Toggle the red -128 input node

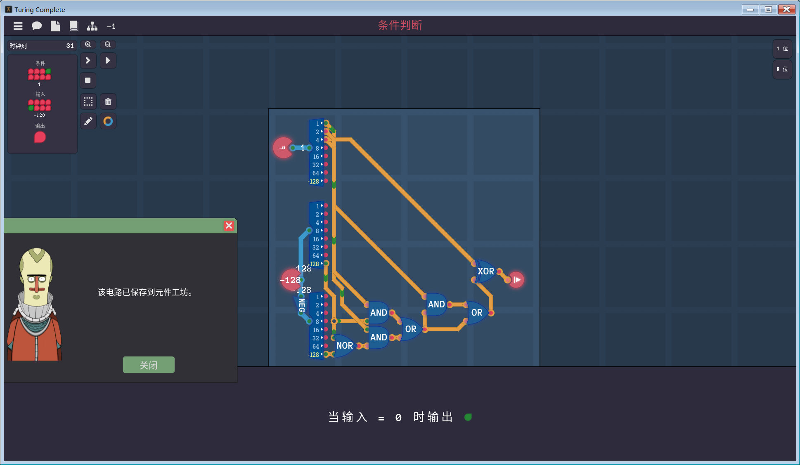(291, 280)
